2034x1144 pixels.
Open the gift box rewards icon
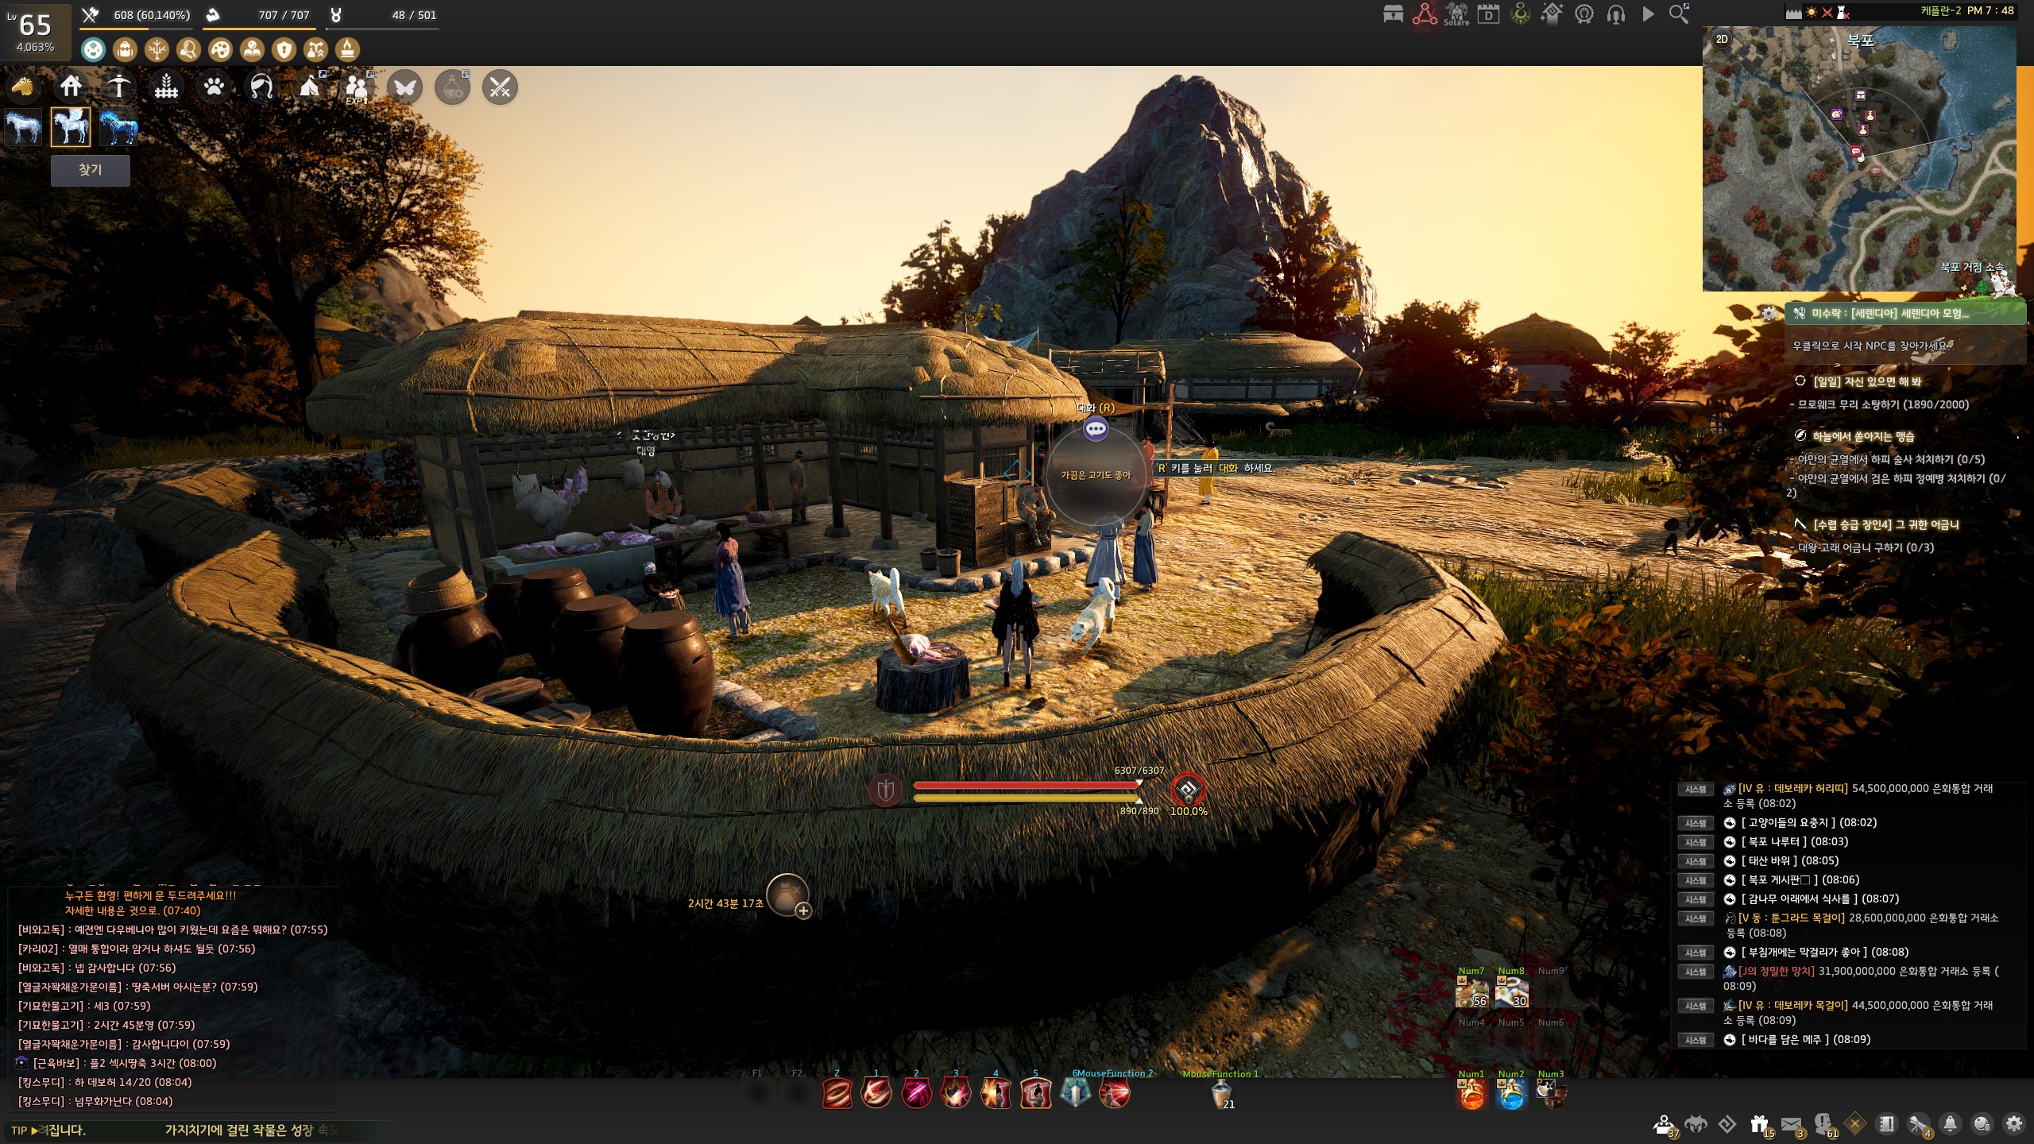(1759, 1124)
